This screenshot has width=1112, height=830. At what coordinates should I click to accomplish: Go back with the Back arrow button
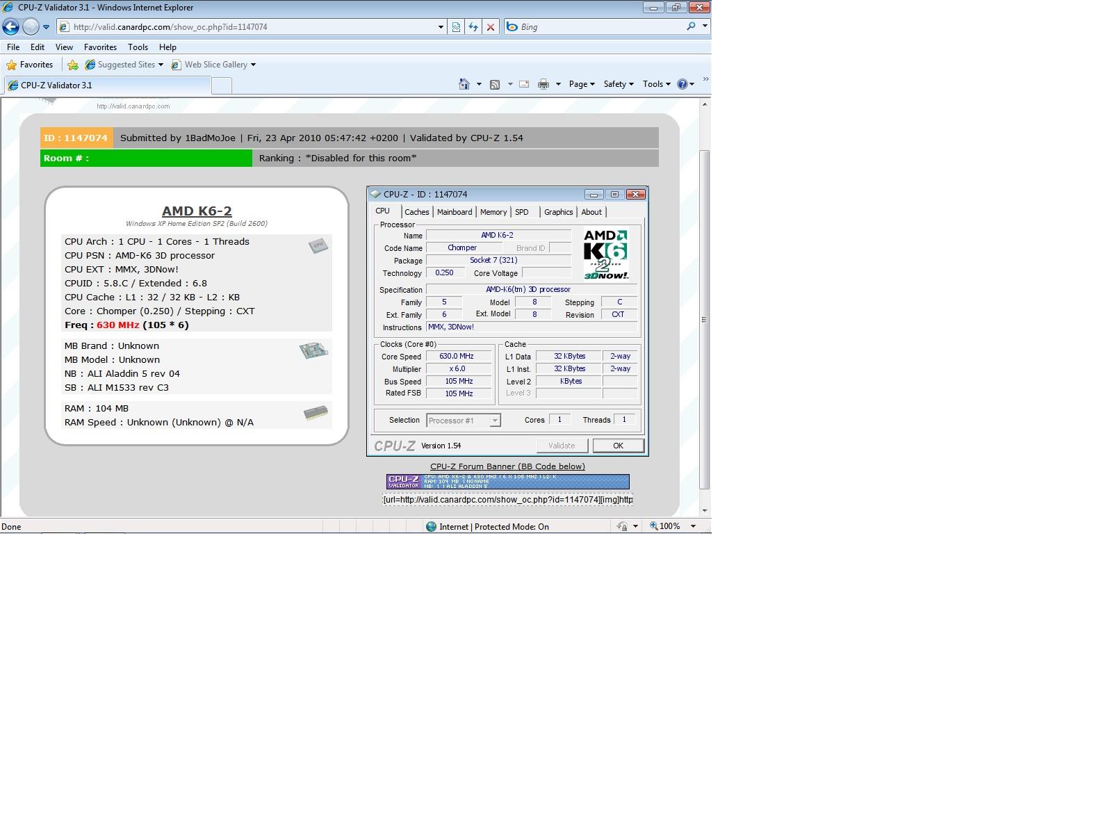(11, 27)
